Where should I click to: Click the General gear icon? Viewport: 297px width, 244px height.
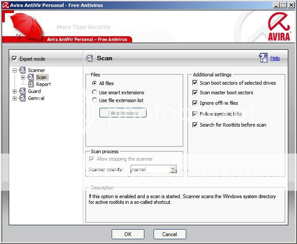[22, 98]
